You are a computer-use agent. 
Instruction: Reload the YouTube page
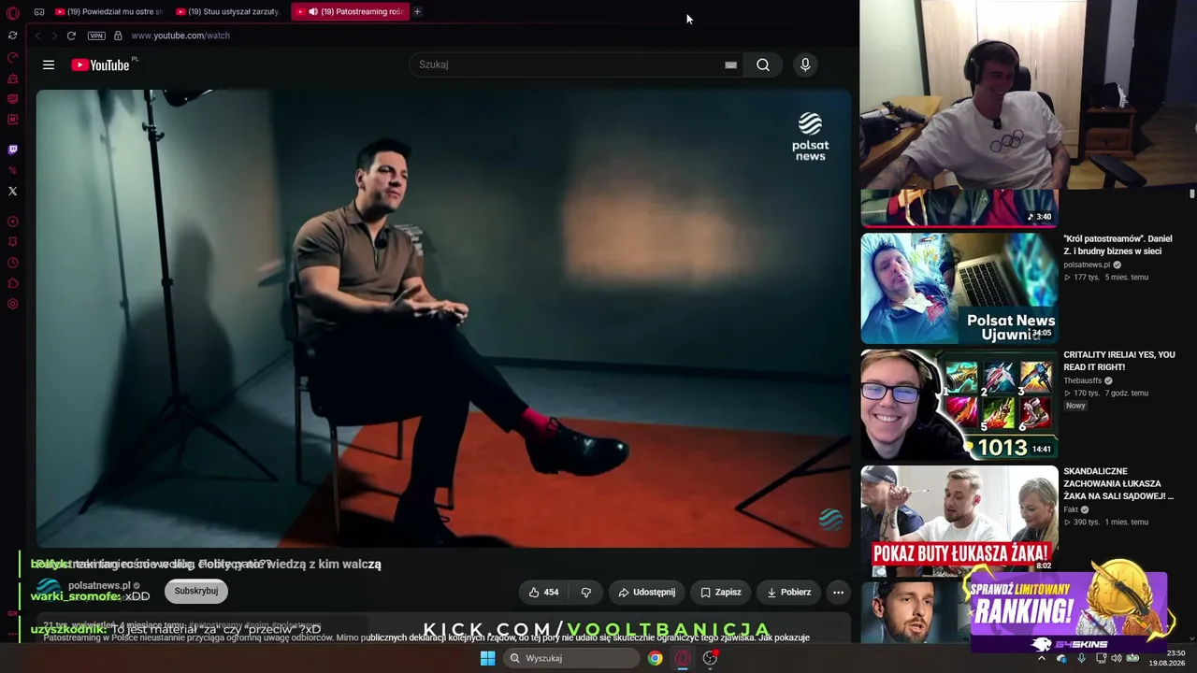click(x=71, y=36)
